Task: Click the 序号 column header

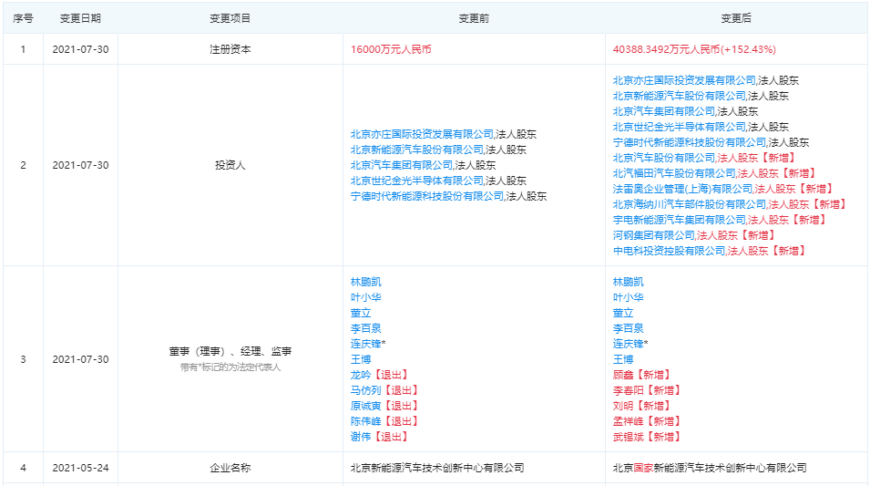Action: point(23,18)
